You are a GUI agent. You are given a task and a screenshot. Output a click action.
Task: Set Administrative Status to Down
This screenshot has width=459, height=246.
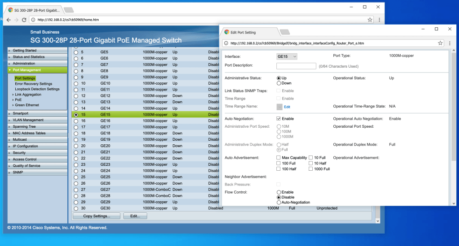(x=279, y=83)
